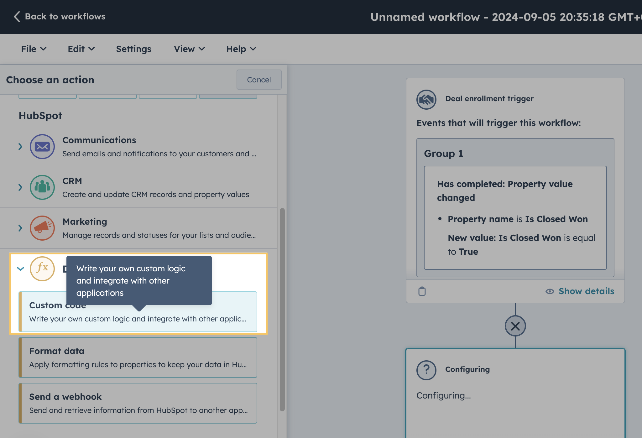Screen dimensions: 642x438
Task: Click the workflow name title
Action: 506,17
